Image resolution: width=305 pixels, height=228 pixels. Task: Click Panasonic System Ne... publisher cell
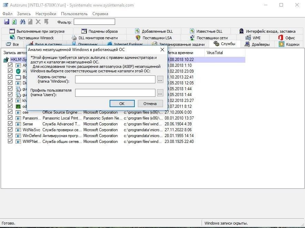click(103, 118)
